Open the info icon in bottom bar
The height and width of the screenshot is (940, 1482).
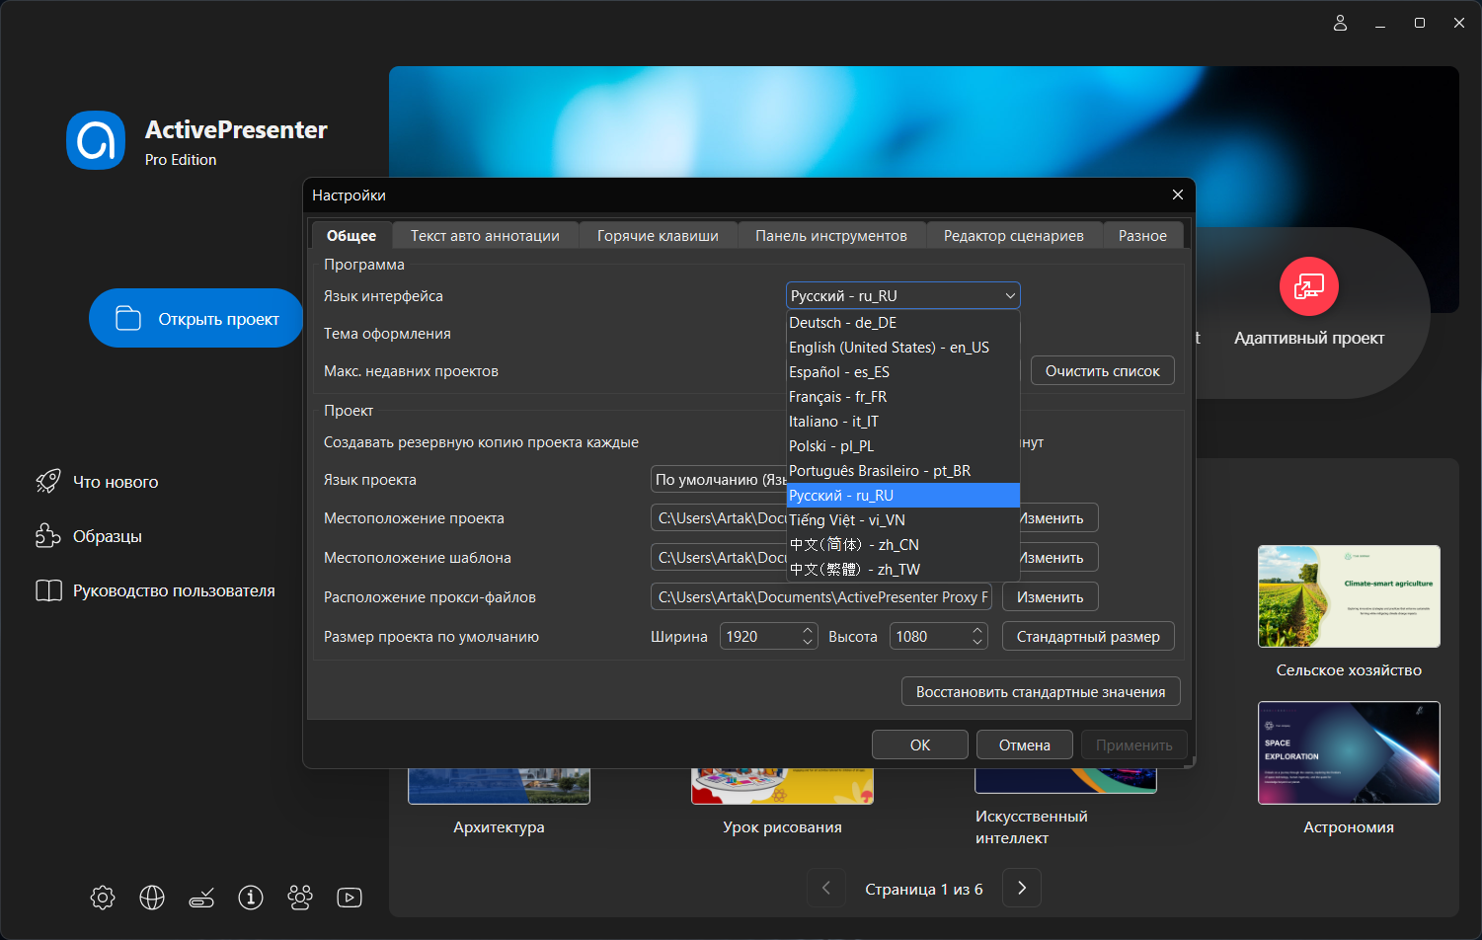tap(251, 898)
